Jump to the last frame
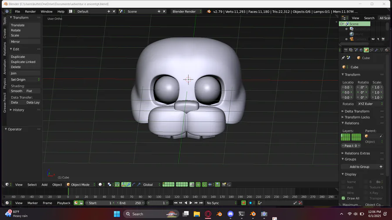Viewport: 392px width, 220px height. 201,203
